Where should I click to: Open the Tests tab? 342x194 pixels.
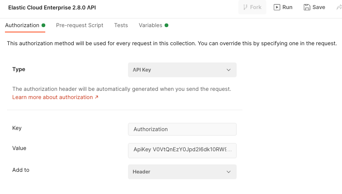tap(121, 25)
